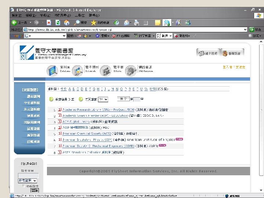Click the record icon for ACM Digital Library

point(59,121)
